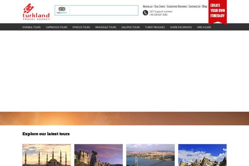Open the Blog link
This screenshot has width=249, height=166.
coord(205,6)
